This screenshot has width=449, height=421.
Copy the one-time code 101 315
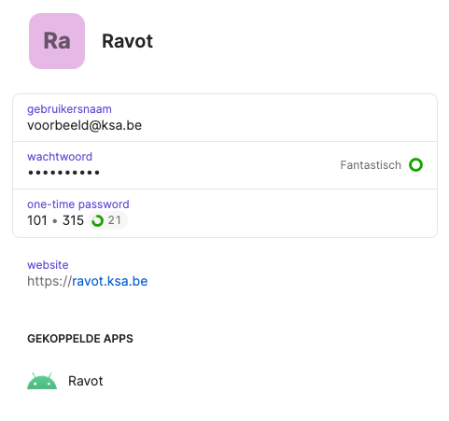(55, 220)
